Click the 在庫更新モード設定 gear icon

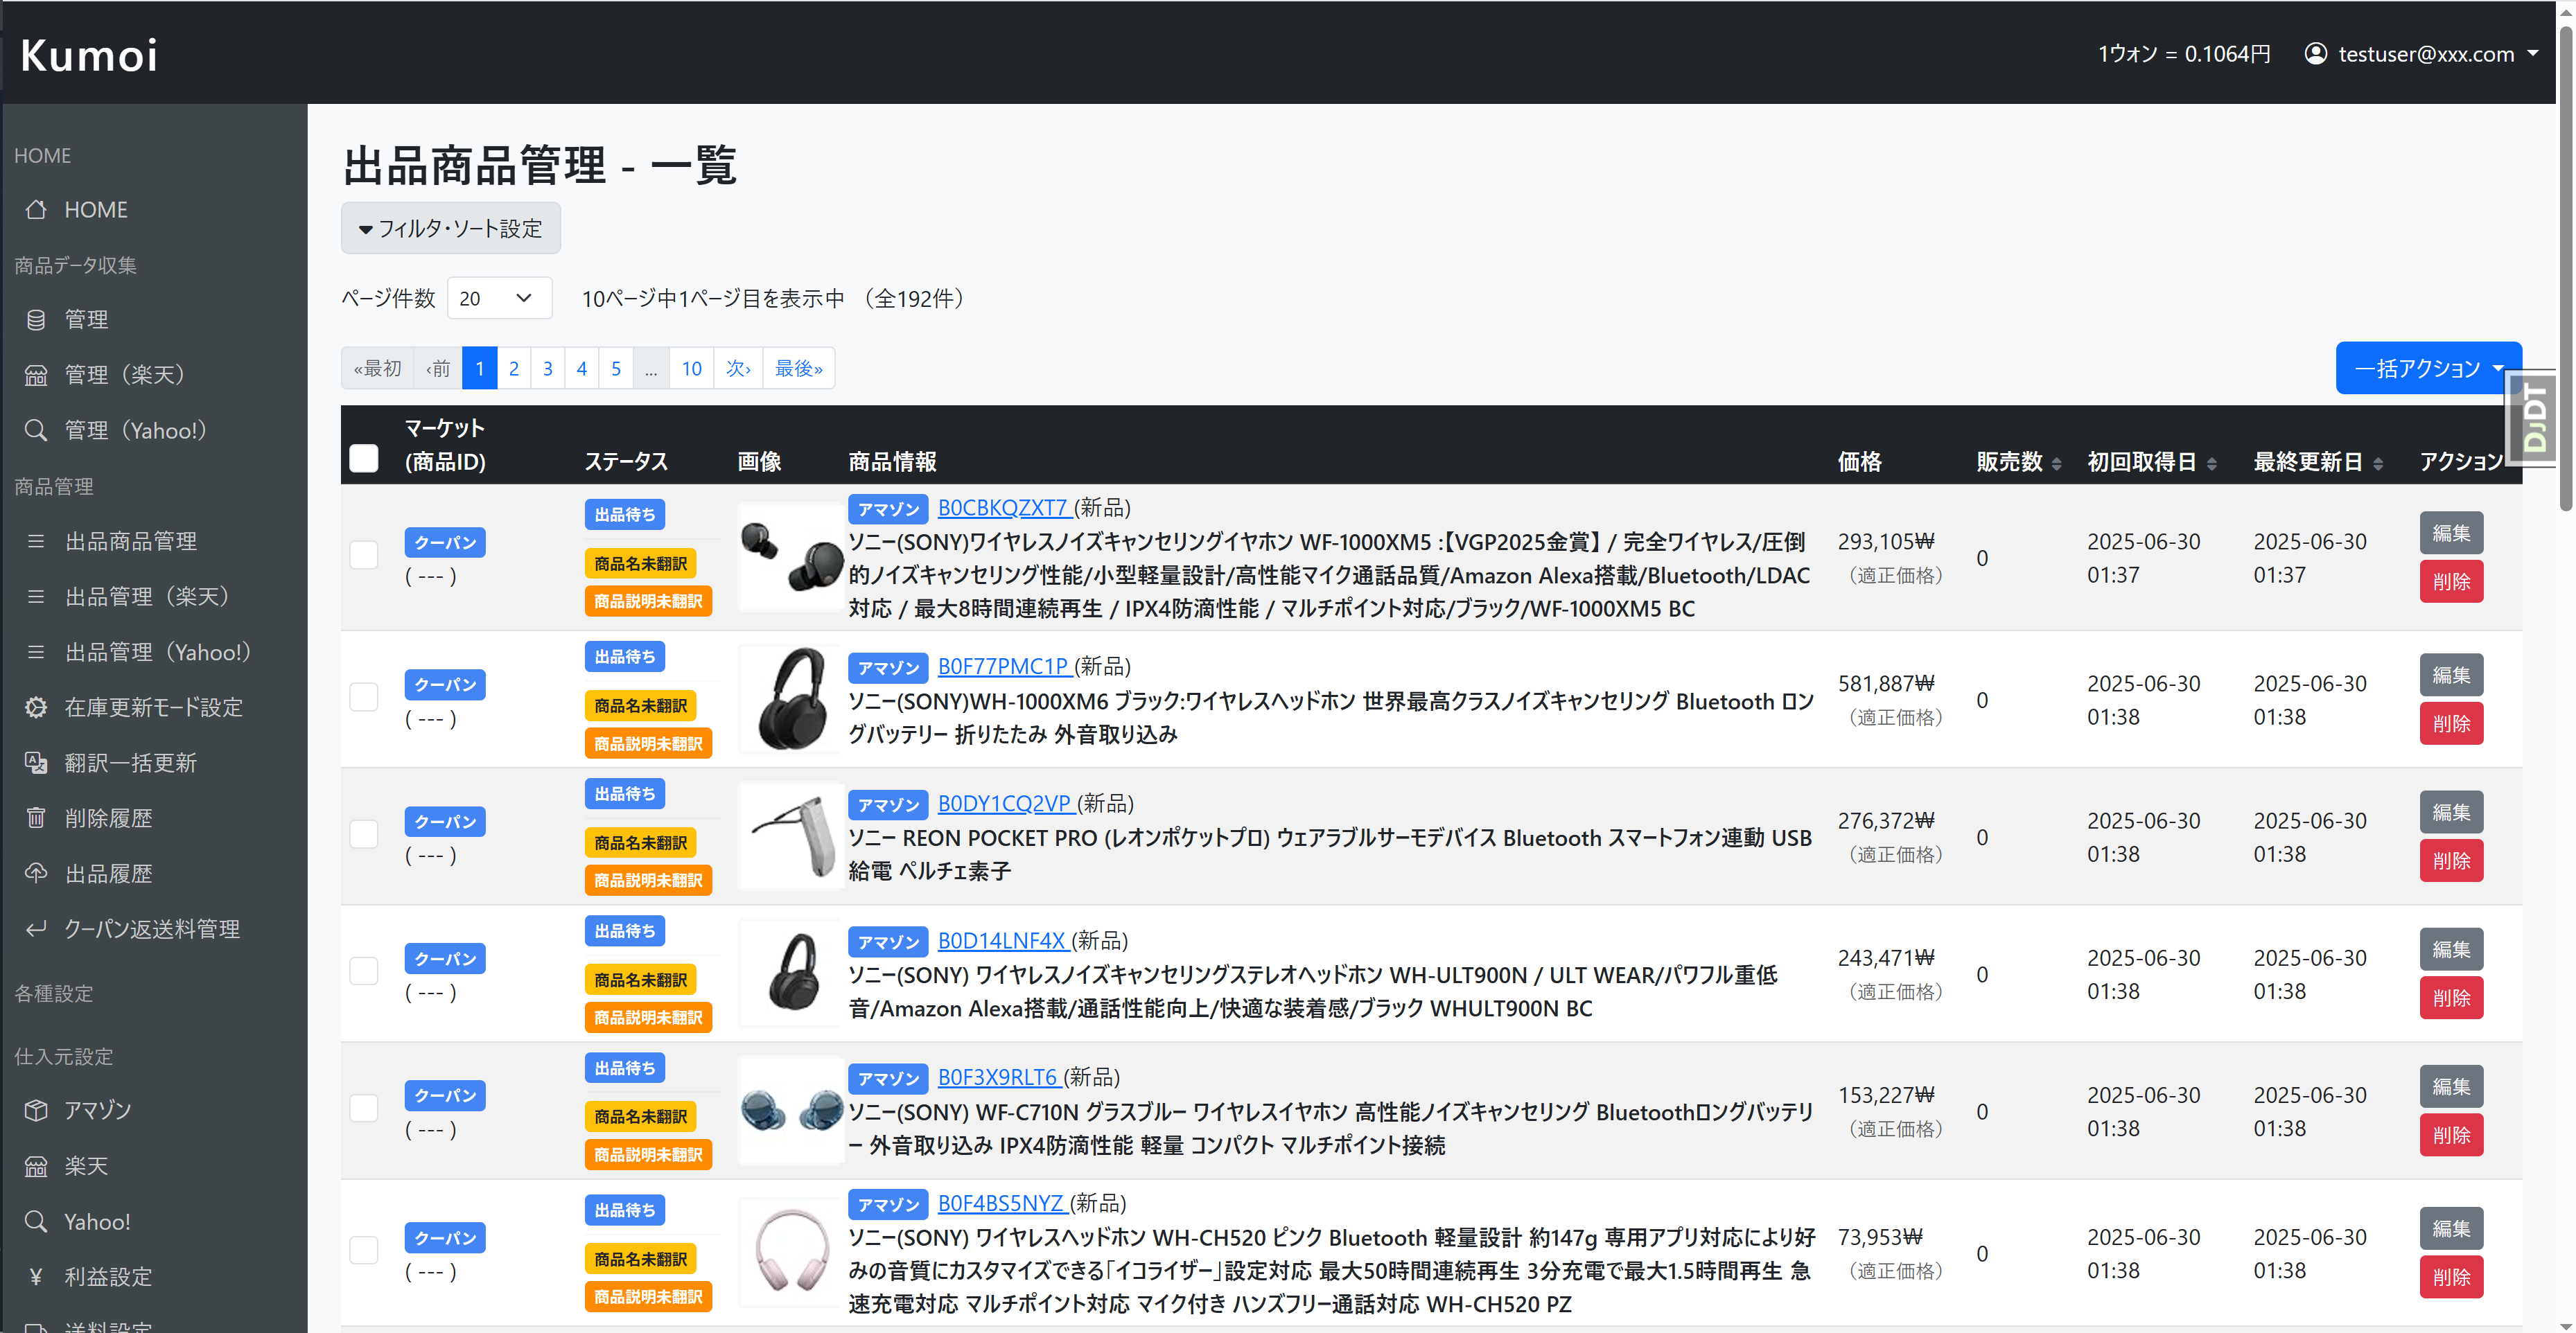pyautogui.click(x=36, y=707)
